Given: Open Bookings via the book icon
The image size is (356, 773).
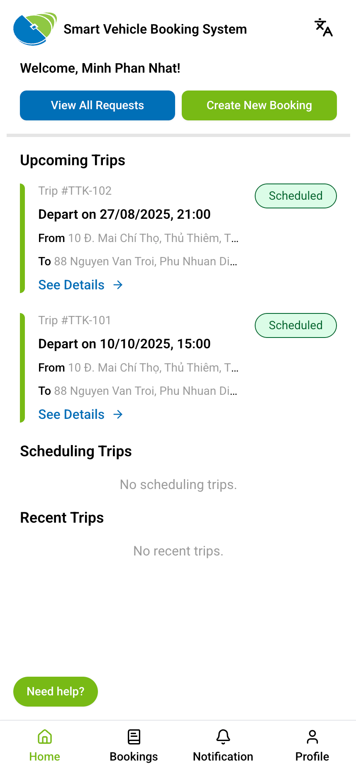Looking at the screenshot, I should tap(134, 737).
